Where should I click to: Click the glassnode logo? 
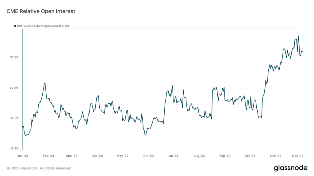click(290, 168)
